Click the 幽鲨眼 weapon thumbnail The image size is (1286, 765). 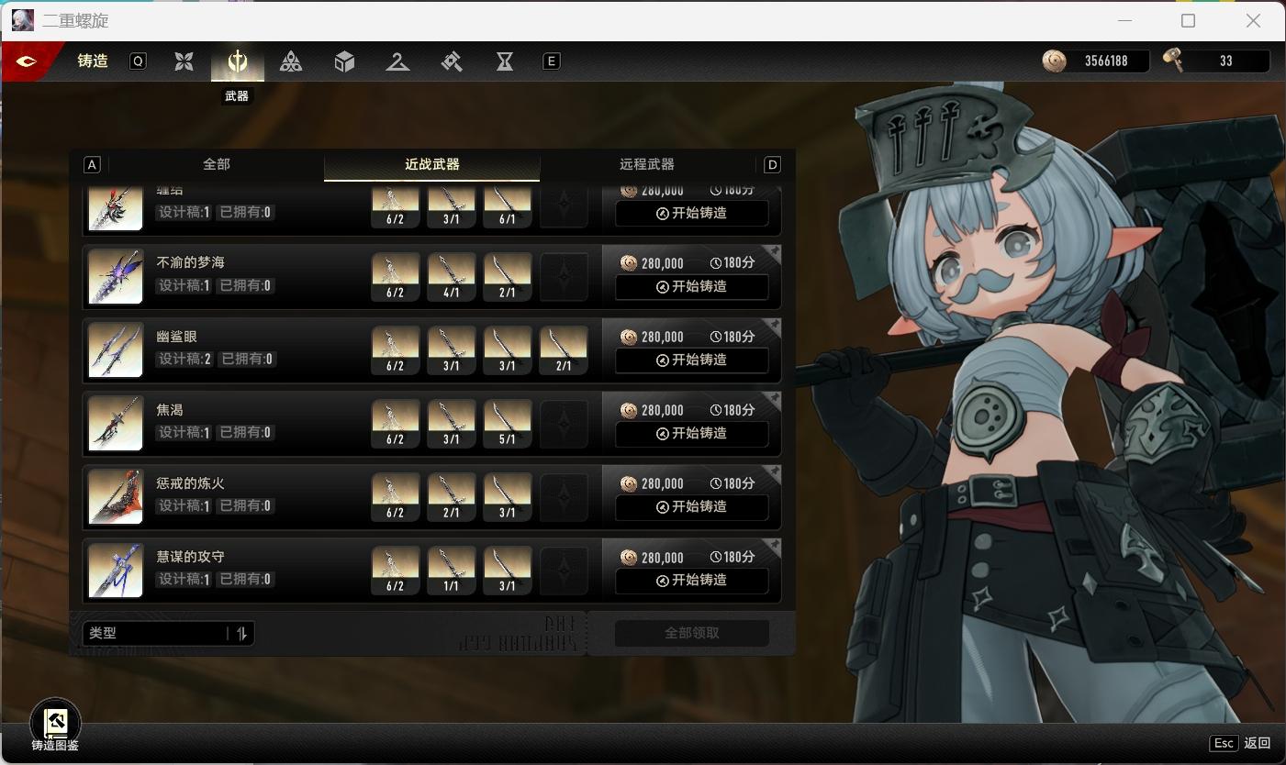pos(116,350)
